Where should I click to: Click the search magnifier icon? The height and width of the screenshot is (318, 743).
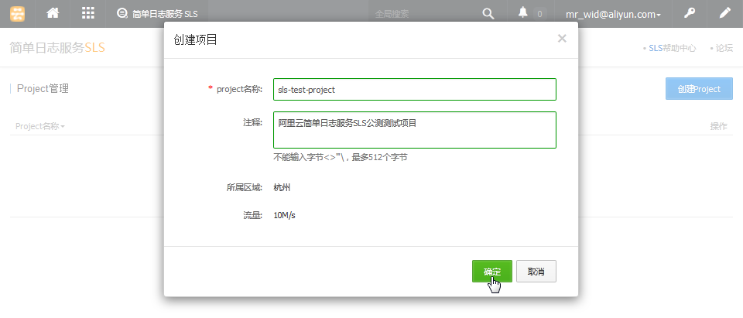tap(488, 14)
